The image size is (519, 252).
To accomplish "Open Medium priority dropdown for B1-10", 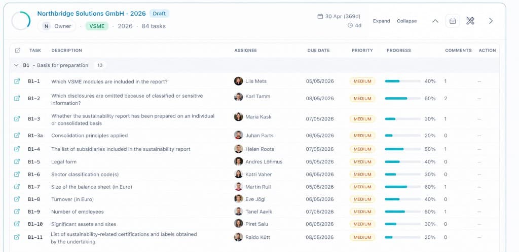I will tap(362, 224).
